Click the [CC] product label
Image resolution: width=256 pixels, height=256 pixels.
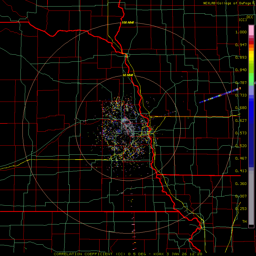tap(243, 20)
